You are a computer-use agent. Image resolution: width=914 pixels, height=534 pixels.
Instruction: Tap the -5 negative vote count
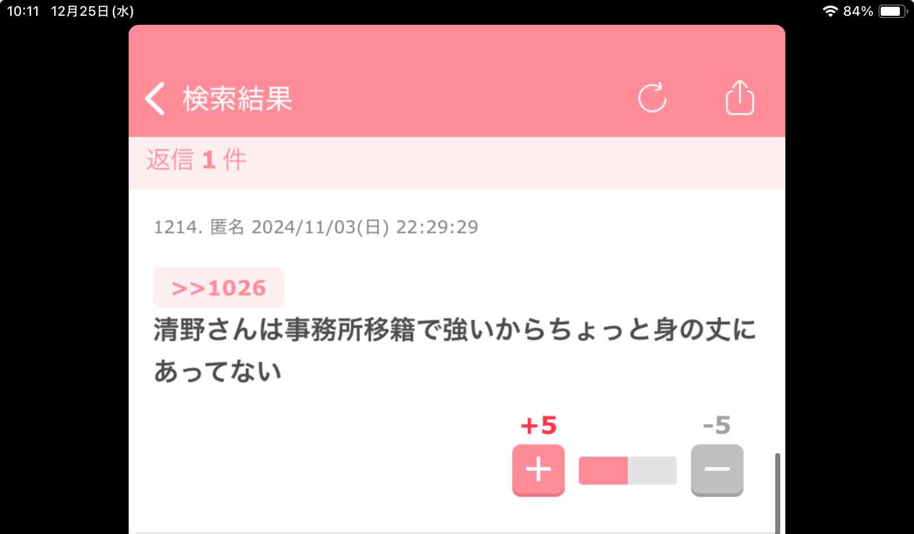point(717,425)
